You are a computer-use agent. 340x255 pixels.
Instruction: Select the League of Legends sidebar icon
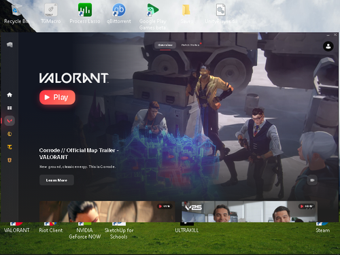pyautogui.click(x=10, y=134)
